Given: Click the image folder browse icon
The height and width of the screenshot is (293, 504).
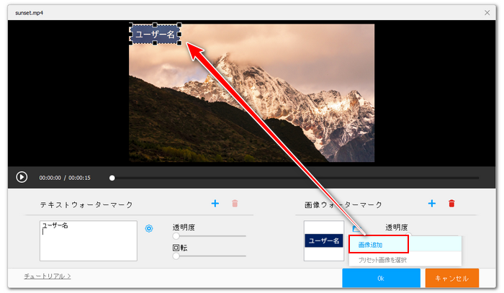Looking at the screenshot, I should (356, 229).
